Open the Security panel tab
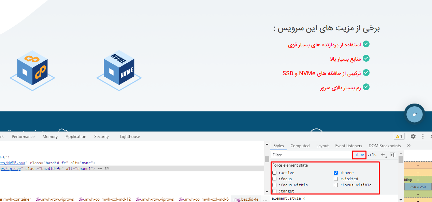The height and width of the screenshot is (202, 432). coord(101,137)
